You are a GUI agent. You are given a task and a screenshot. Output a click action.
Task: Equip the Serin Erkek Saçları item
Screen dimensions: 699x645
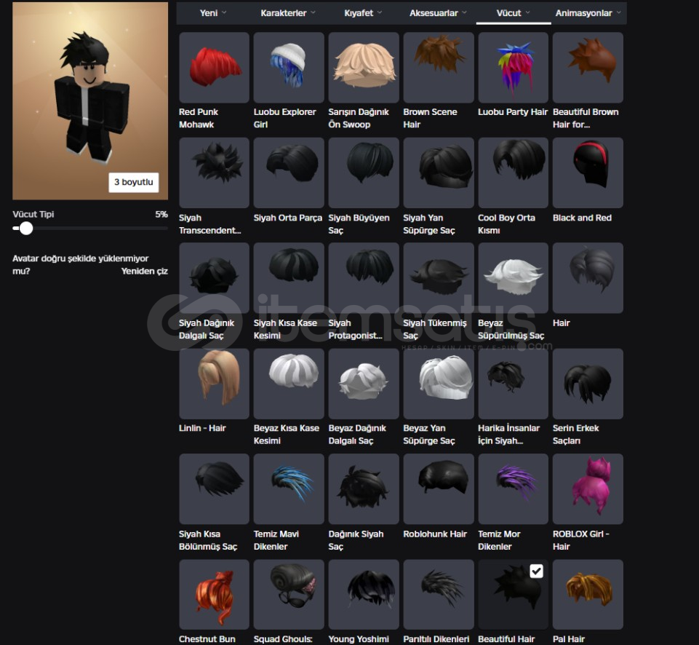pyautogui.click(x=588, y=384)
